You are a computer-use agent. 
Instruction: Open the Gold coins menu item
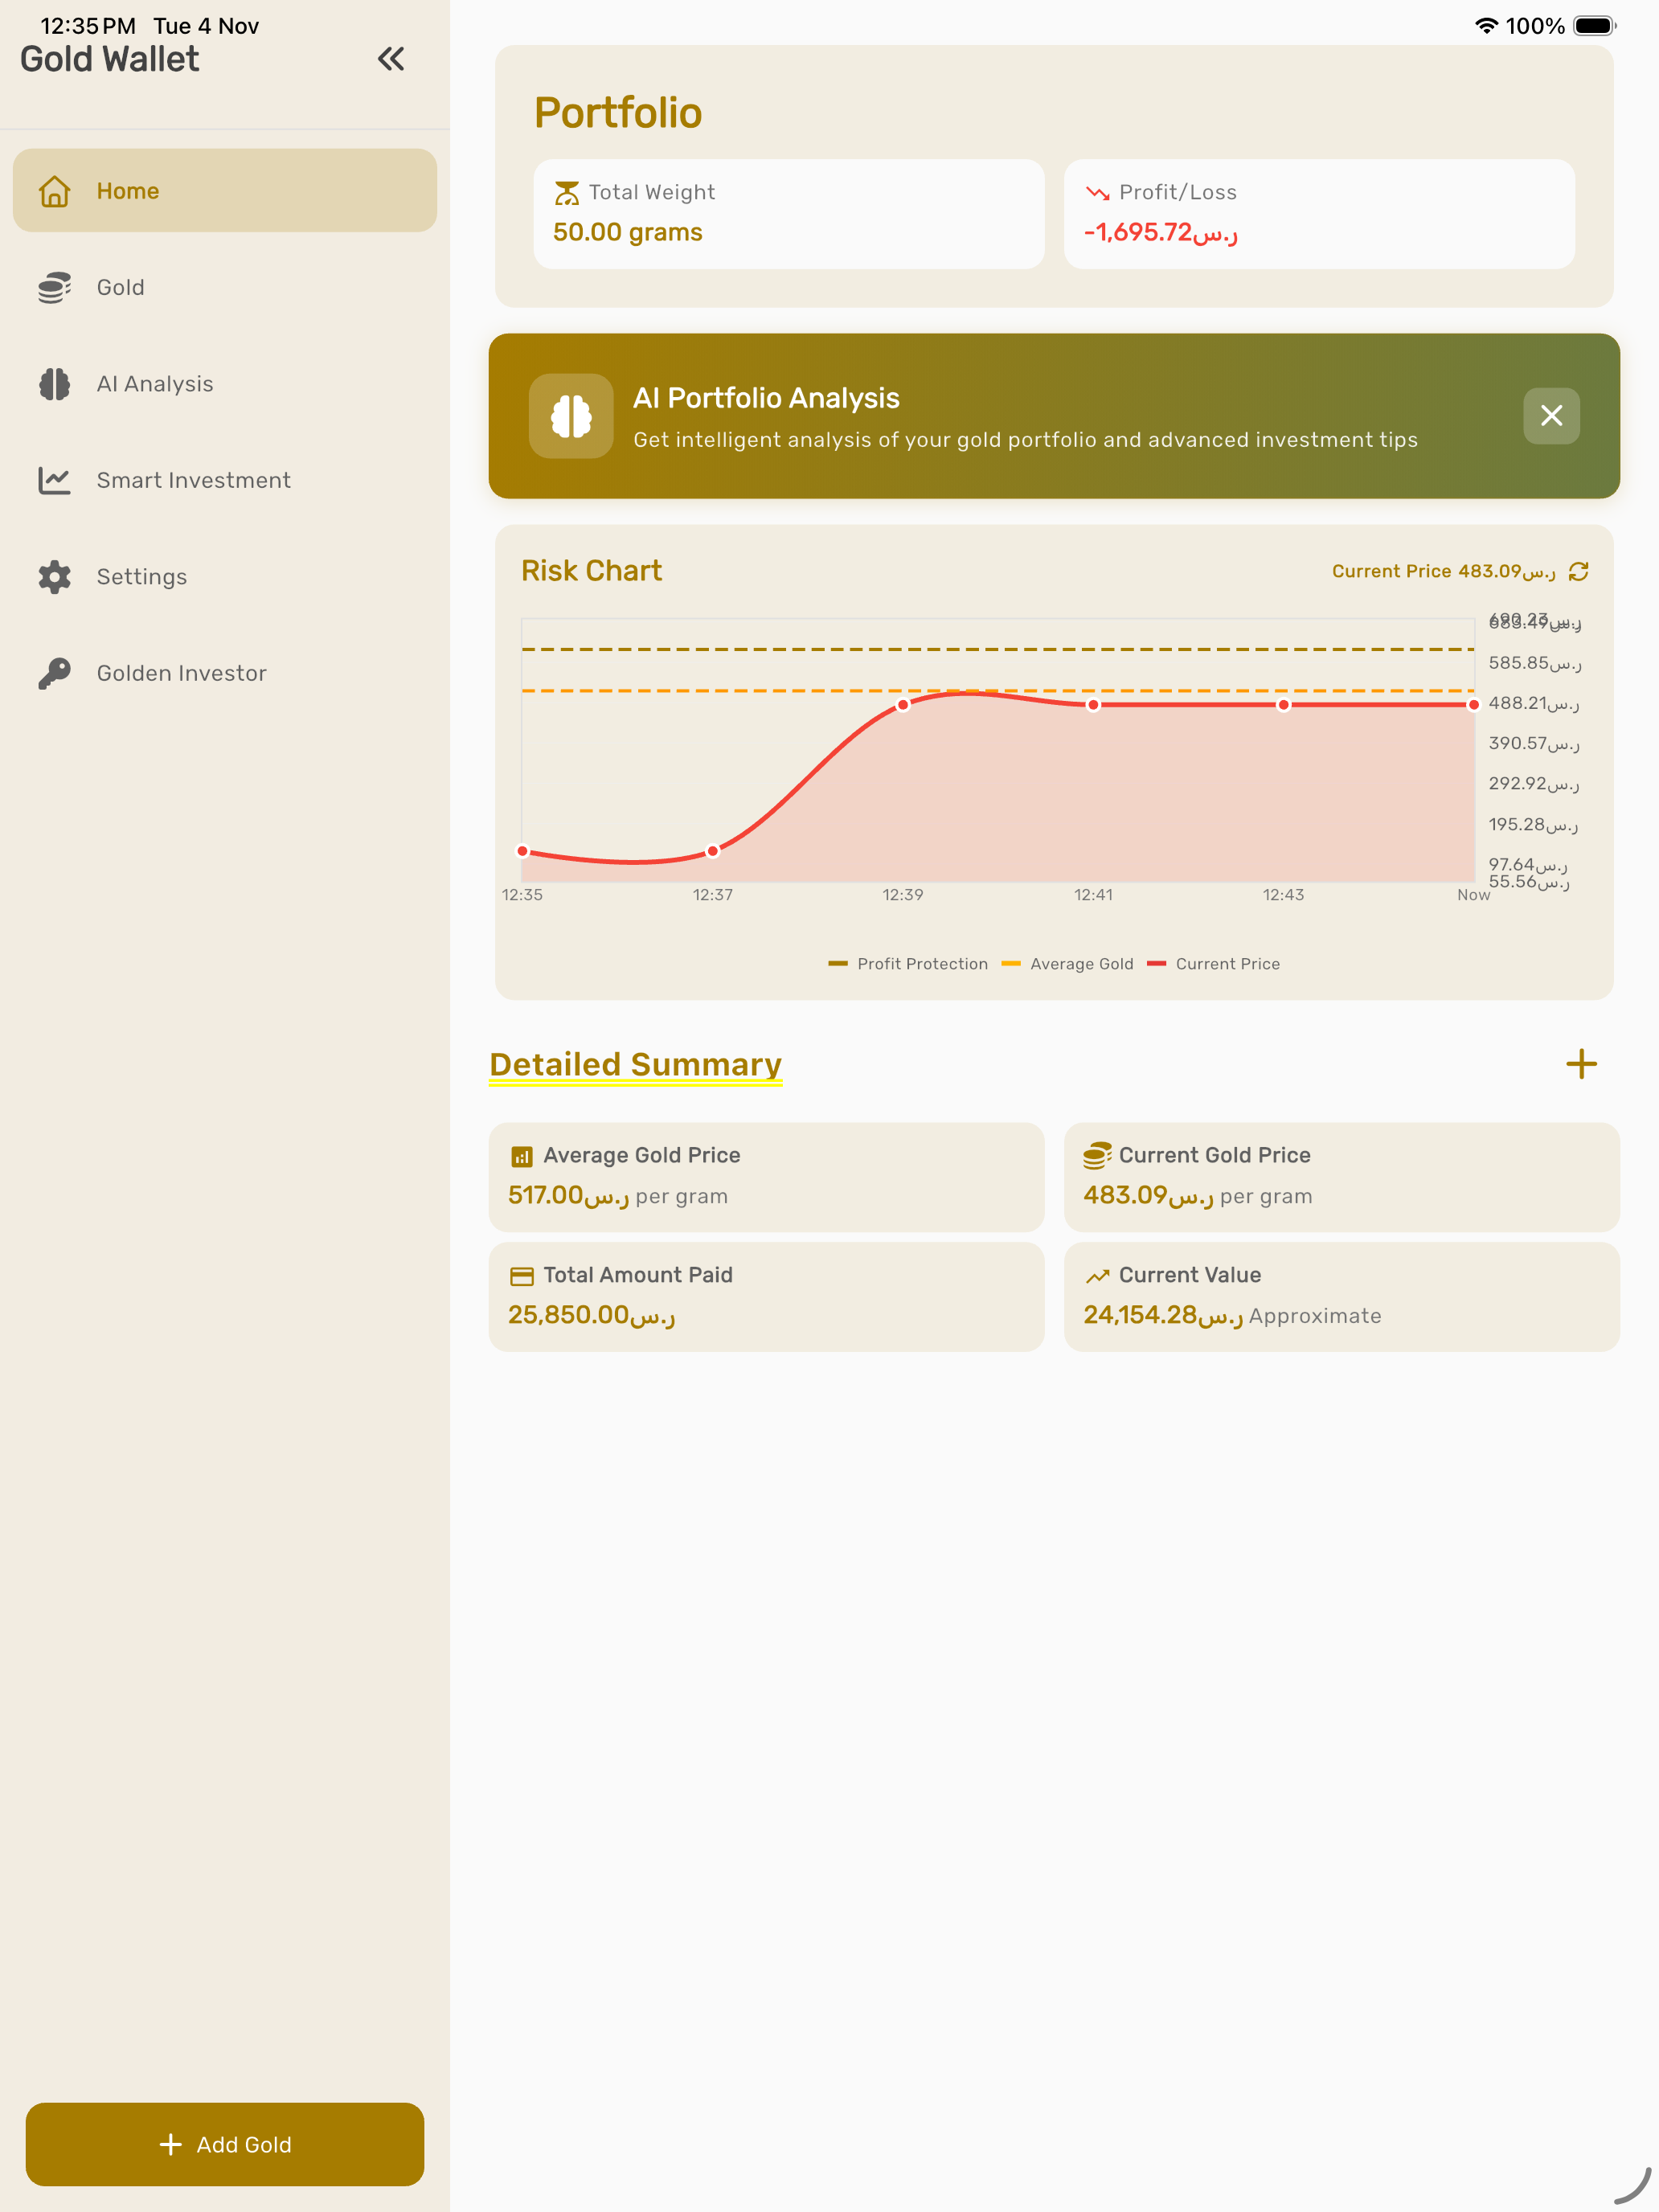click(120, 288)
